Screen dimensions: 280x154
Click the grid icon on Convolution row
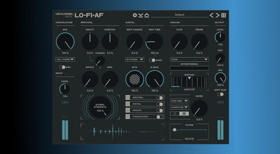tap(128, 117)
